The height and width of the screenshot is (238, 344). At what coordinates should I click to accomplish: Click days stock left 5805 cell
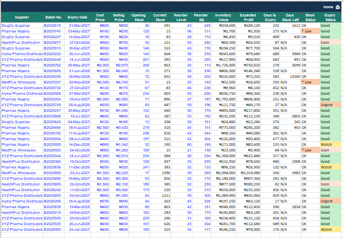(290, 116)
